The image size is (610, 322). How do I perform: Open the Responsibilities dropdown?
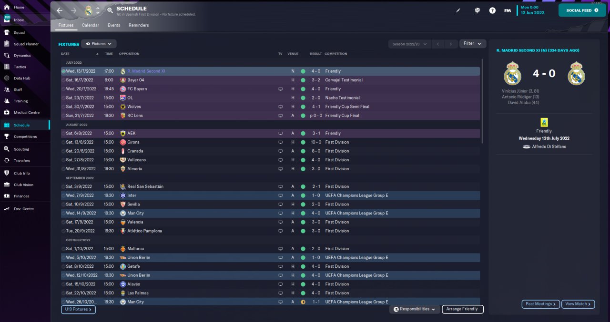[x=414, y=309]
